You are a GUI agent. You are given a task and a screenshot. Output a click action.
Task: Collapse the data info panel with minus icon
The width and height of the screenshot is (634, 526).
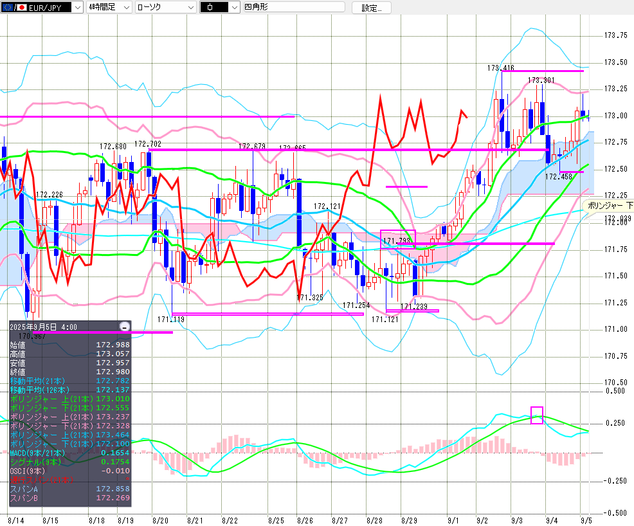click(125, 326)
